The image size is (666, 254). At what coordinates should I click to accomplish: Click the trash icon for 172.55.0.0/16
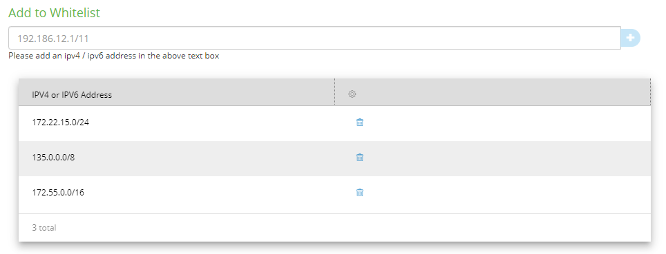(360, 193)
